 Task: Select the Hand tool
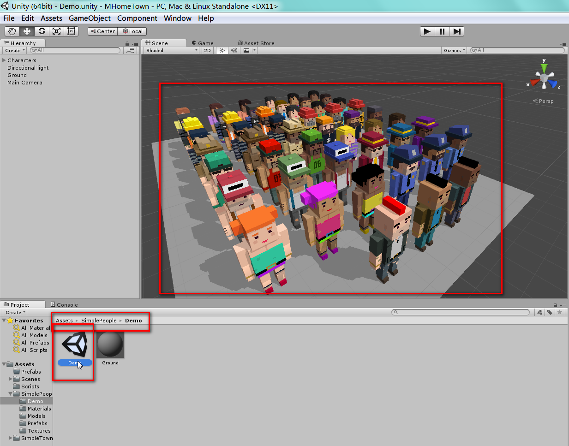coord(12,31)
